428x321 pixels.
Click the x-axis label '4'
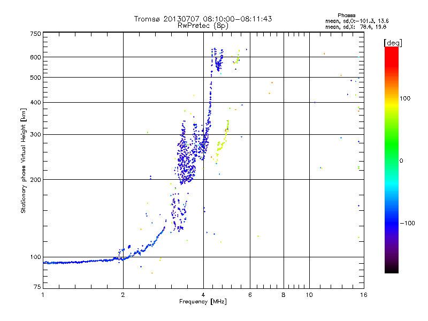(203, 295)
